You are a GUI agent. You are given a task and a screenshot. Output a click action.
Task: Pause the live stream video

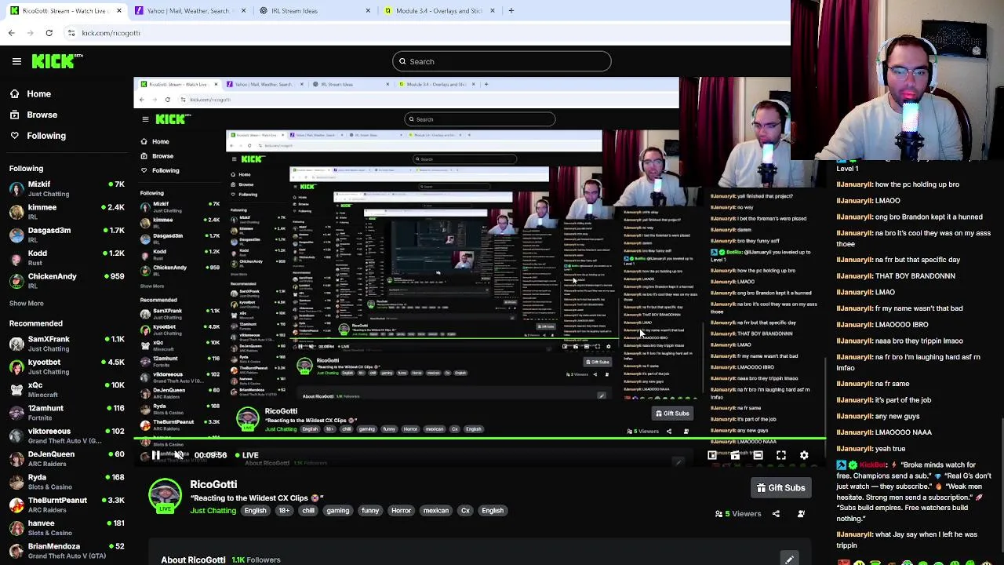(156, 455)
